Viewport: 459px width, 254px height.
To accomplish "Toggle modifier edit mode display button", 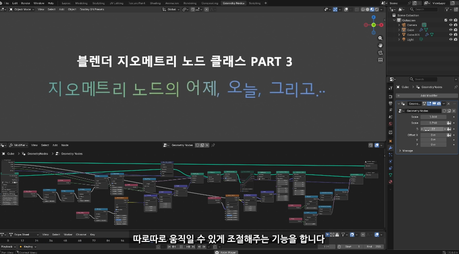I will tap(429, 103).
